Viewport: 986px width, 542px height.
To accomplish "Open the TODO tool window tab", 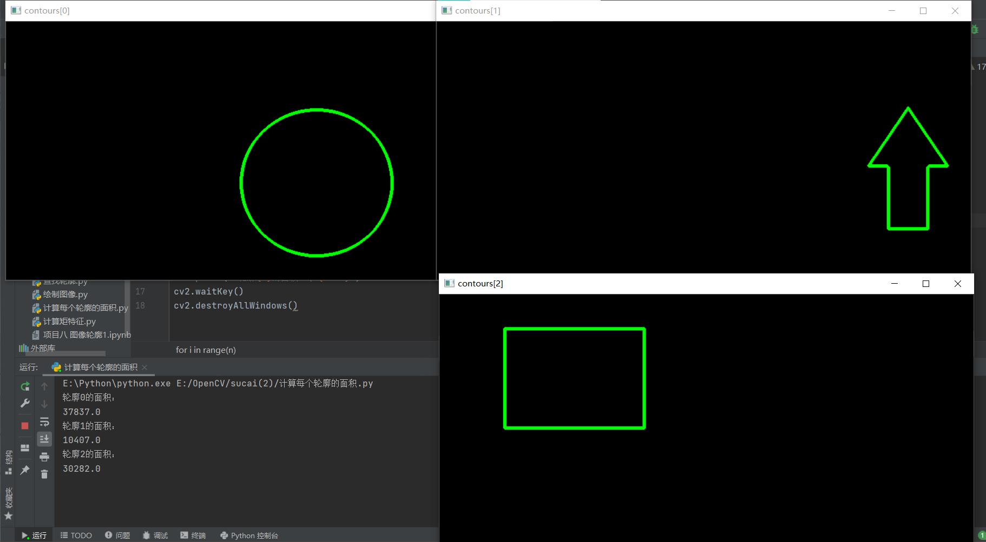I will pyautogui.click(x=76, y=536).
